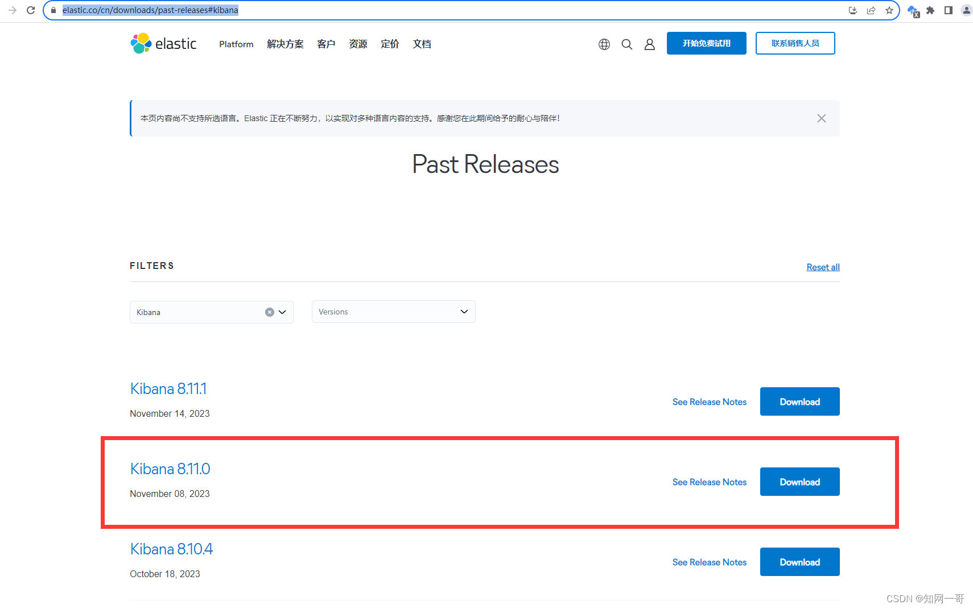Open the user account icon
This screenshot has height=609, width=973.
649,44
